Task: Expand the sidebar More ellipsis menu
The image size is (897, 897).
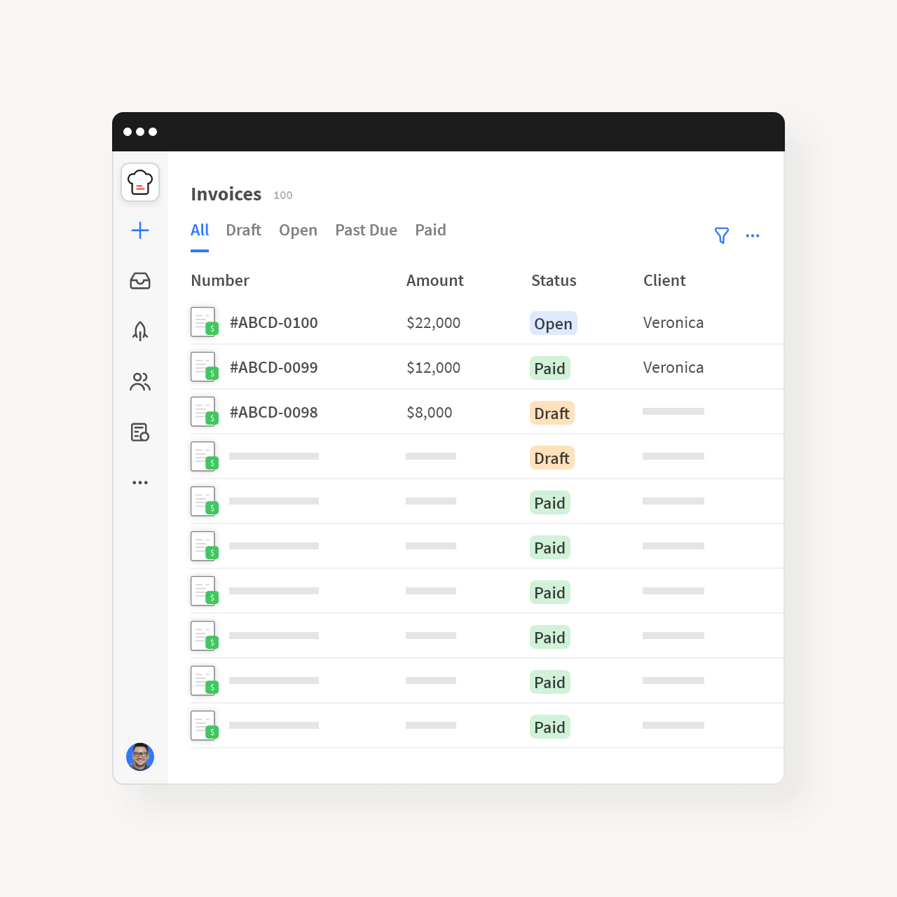Action: point(139,482)
